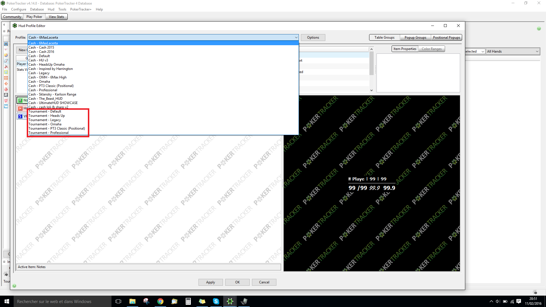Click the HUD preview stats in black panel
The height and width of the screenshot is (307, 546).
coord(372,184)
